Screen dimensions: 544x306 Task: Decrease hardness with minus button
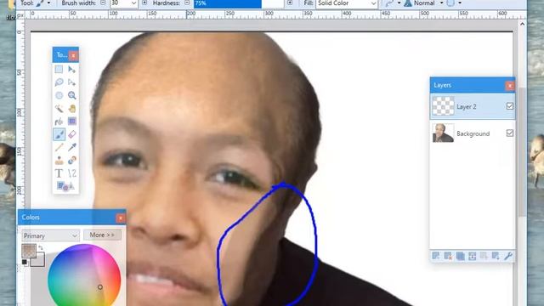187,3
